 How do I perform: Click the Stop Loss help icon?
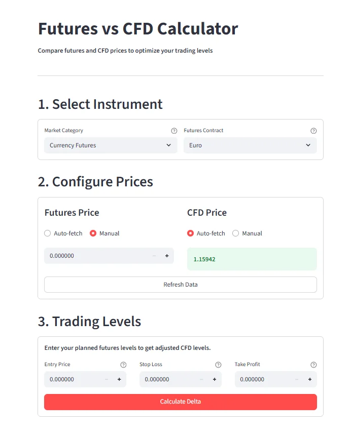[218, 365]
